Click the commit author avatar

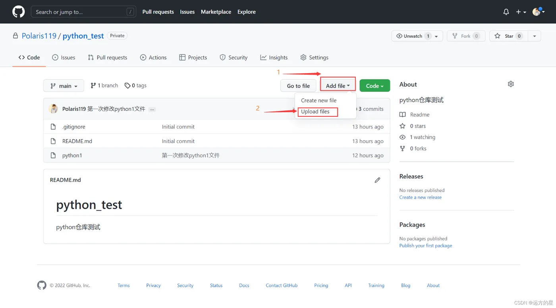(53, 109)
